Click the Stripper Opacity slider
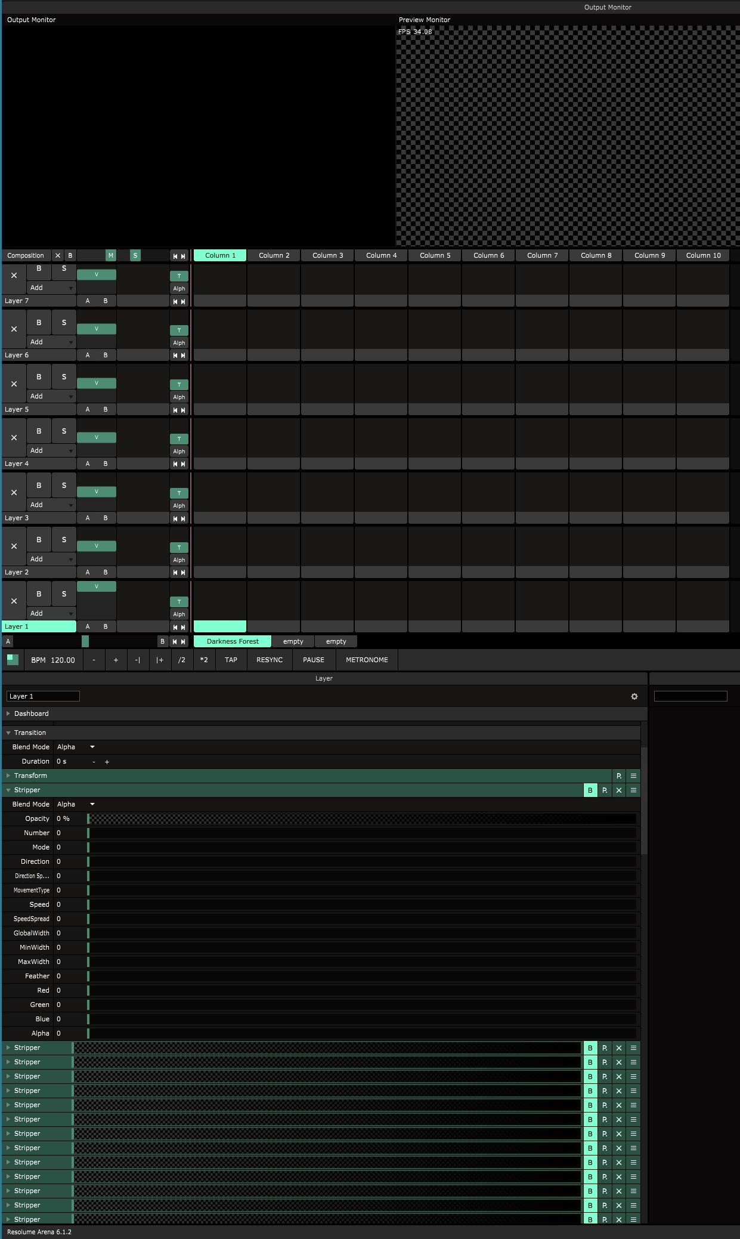The width and height of the screenshot is (740, 1239). pos(362,818)
